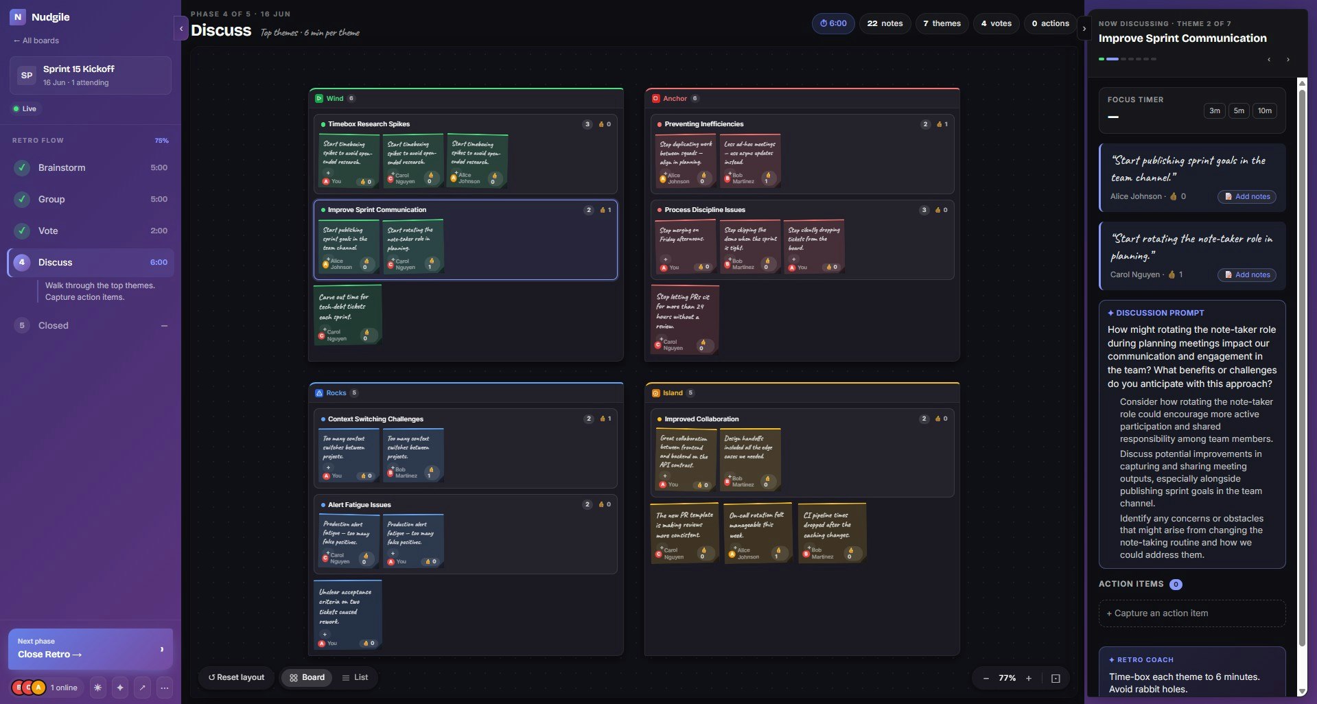The image size is (1317, 704).
Task: Click the Rocks quadrant header icon
Action: click(x=319, y=393)
